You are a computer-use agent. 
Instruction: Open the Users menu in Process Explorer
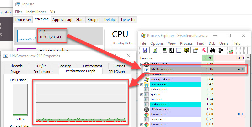[223, 43]
